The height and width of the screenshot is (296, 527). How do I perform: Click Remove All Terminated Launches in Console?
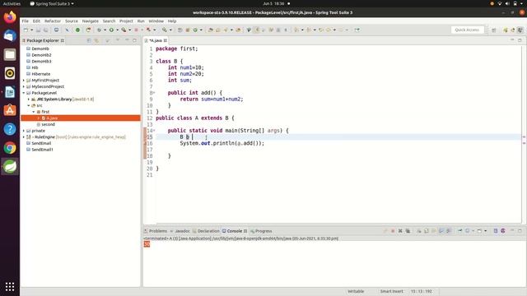click(x=408, y=231)
